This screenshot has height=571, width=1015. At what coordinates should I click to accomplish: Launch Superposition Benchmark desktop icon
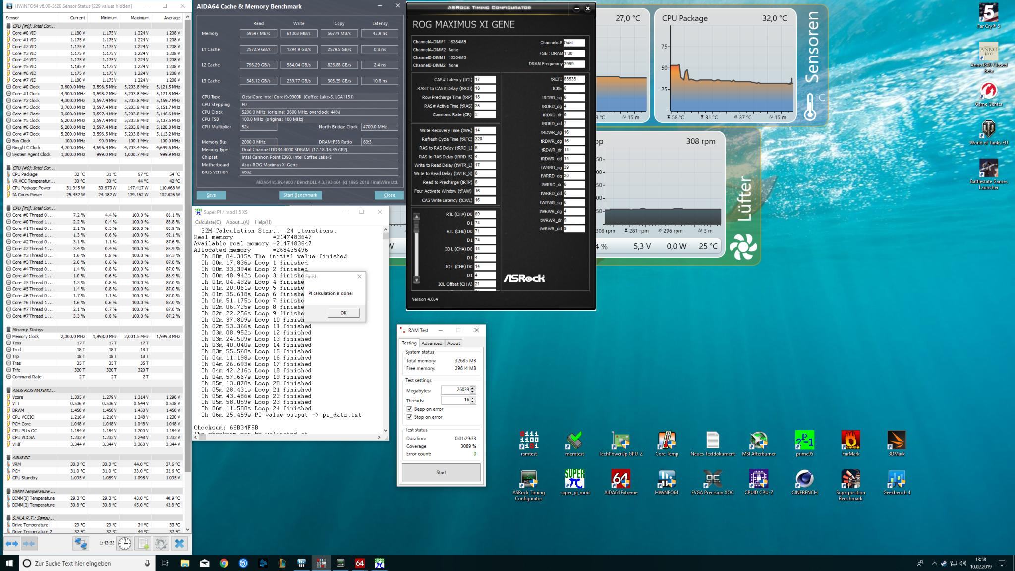pos(850,485)
